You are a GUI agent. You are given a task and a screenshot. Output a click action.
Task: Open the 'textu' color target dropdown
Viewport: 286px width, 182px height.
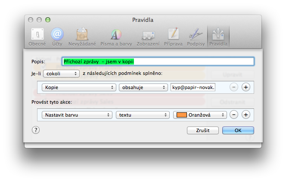pos(141,115)
